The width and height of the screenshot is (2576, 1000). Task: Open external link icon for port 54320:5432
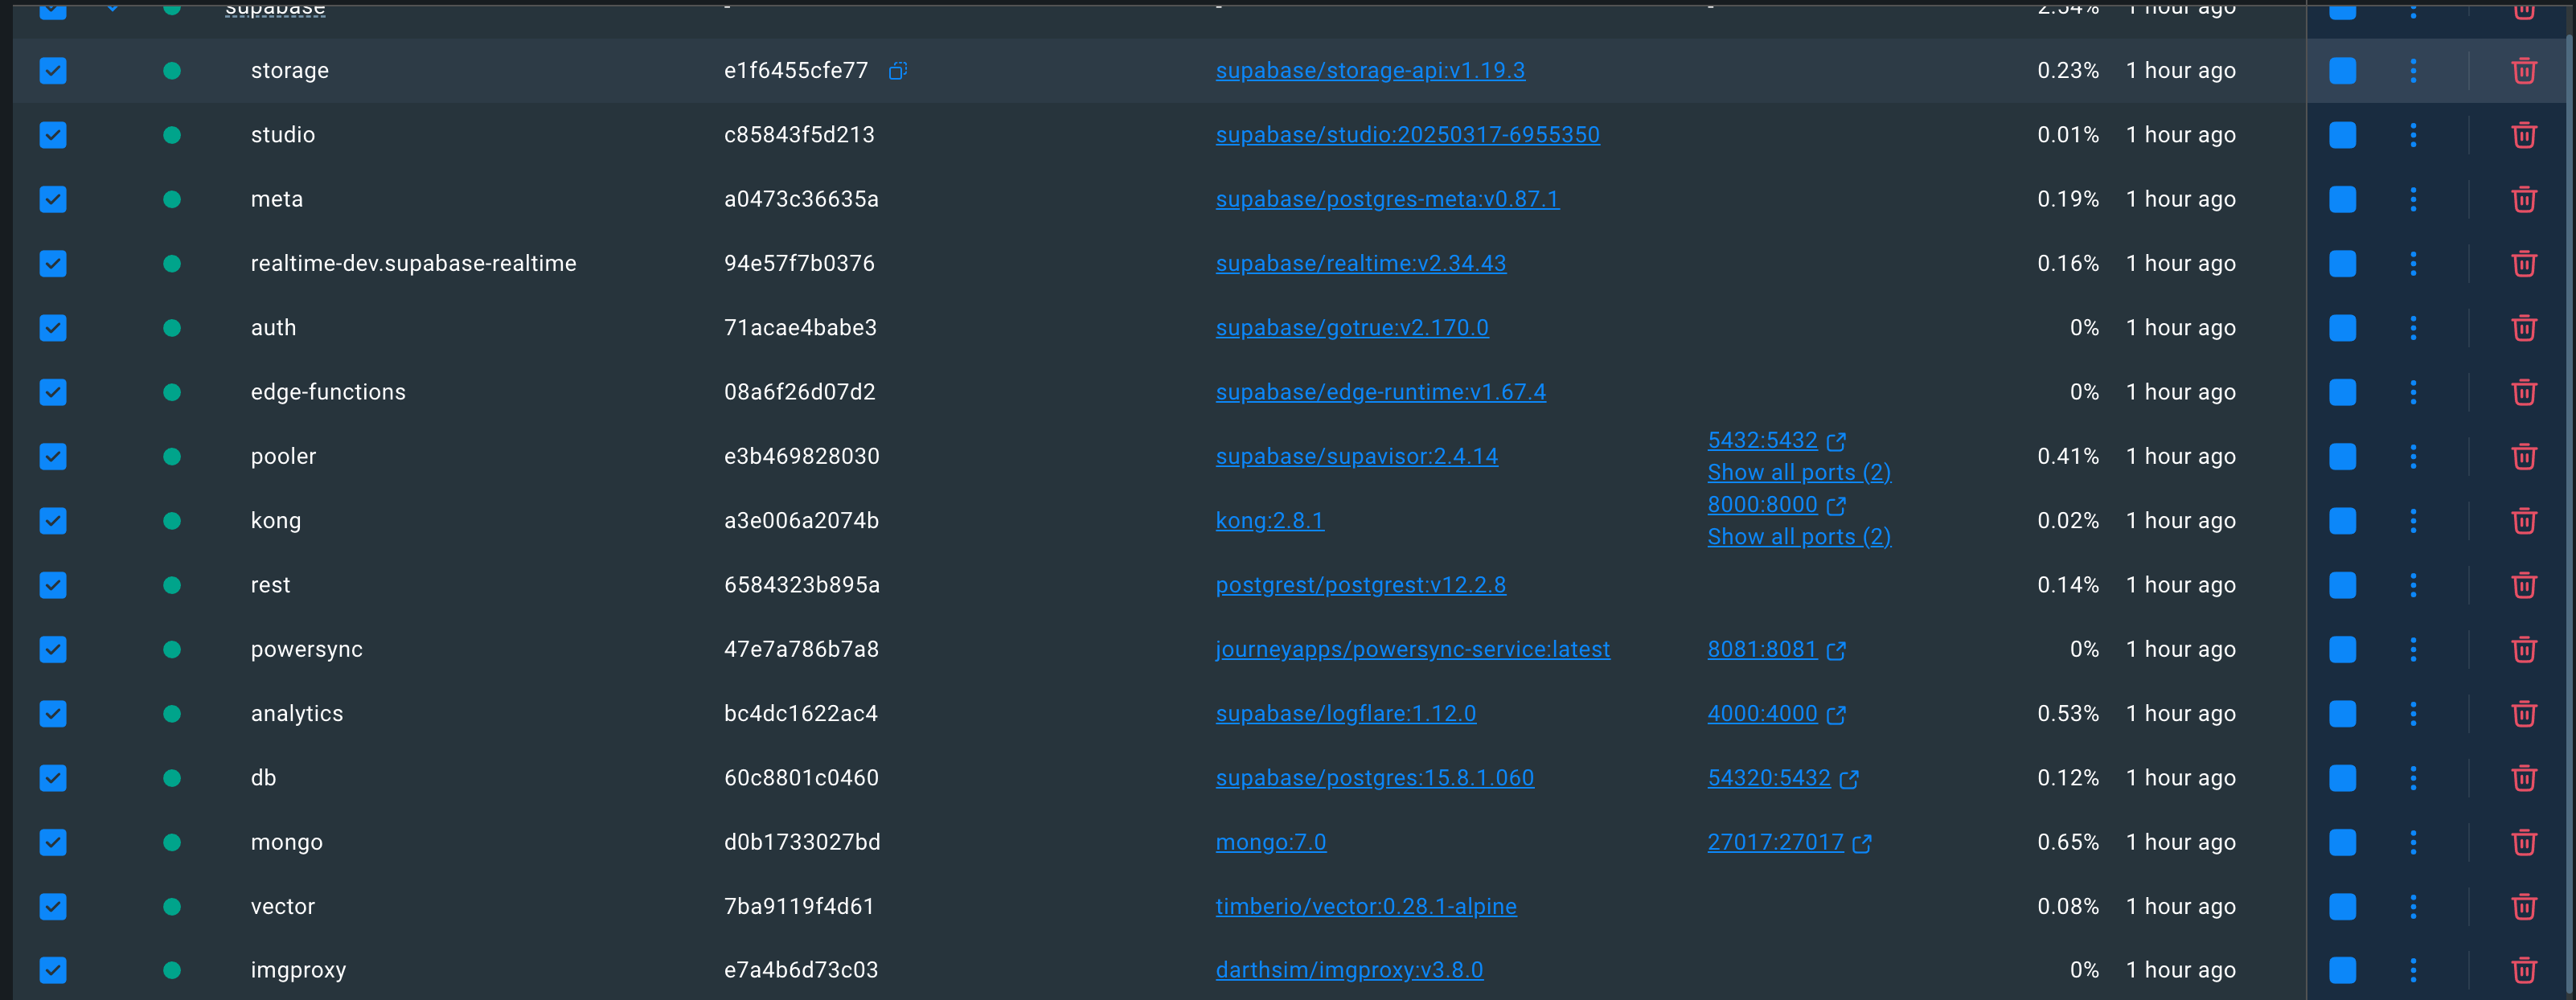pos(1849,779)
